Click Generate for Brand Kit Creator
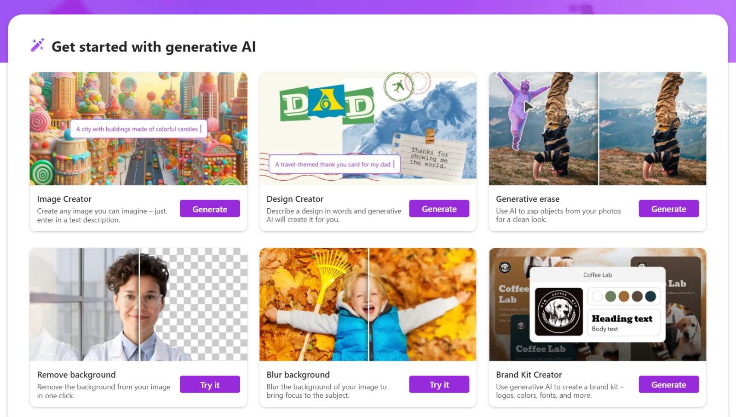Viewport: 736px width, 417px height. point(669,384)
